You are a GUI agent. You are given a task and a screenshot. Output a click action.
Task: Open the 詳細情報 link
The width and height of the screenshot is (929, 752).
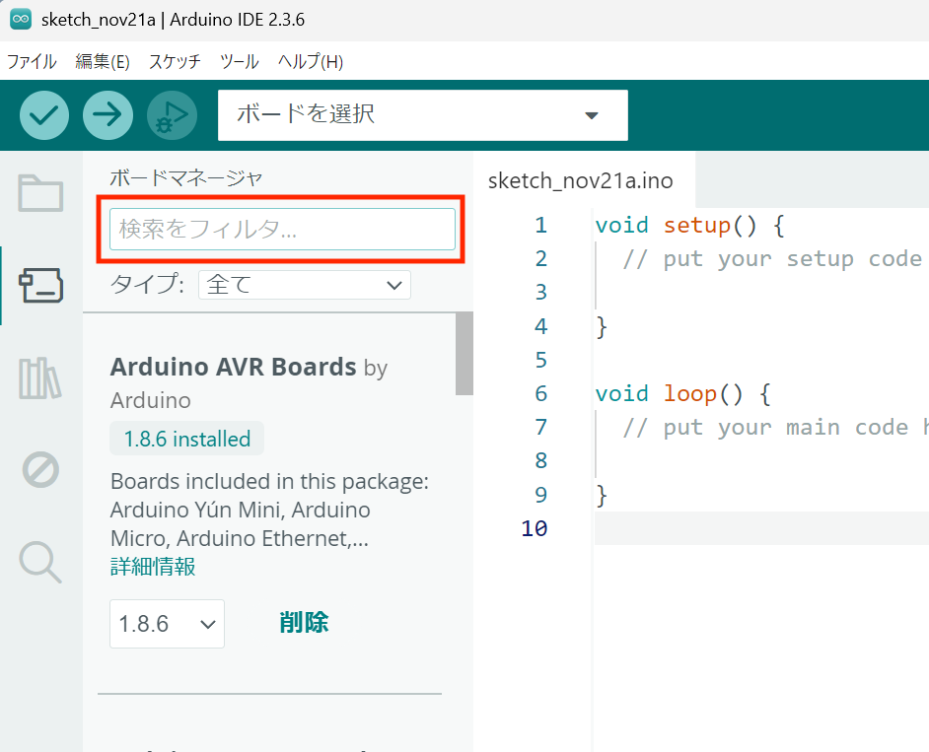153,567
